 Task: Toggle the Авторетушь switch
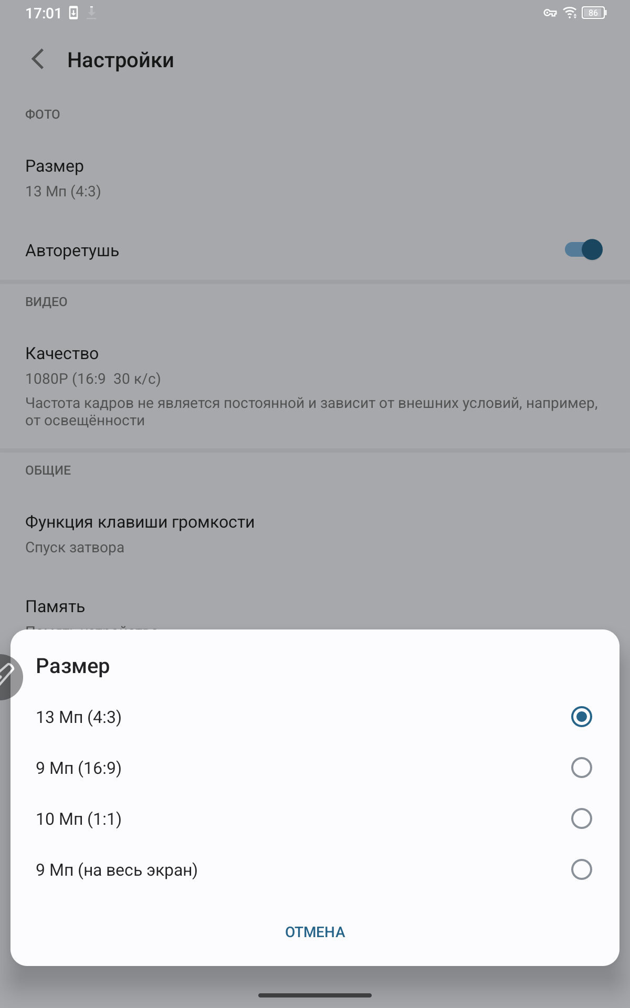(x=583, y=250)
